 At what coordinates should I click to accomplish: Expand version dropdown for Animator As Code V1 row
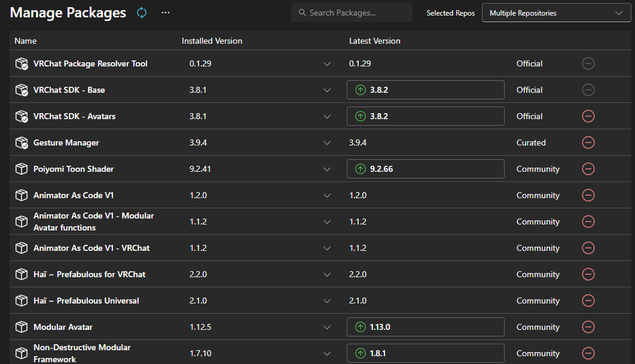point(327,196)
